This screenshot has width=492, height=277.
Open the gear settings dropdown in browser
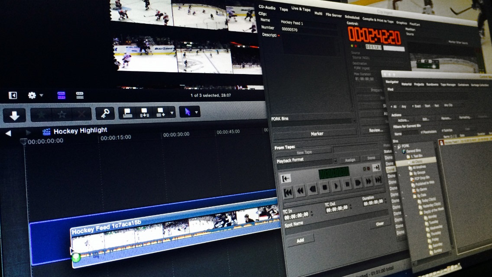35,95
